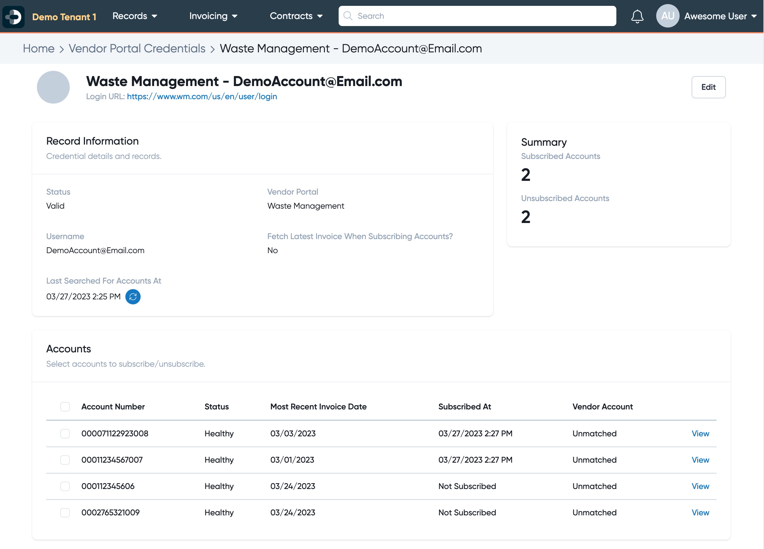Go to Home breadcrumb
Image resolution: width=764 pixels, height=549 pixels.
(39, 49)
